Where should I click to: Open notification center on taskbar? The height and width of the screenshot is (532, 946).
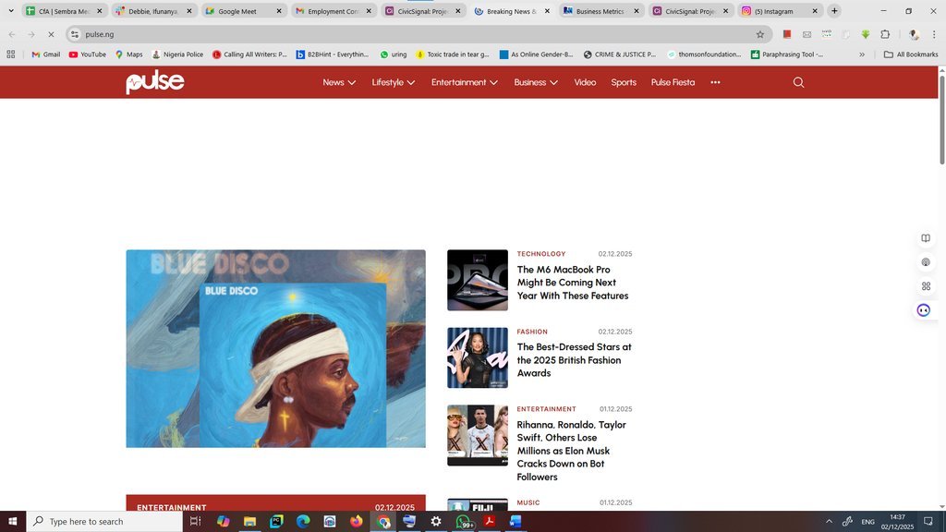tap(928, 521)
